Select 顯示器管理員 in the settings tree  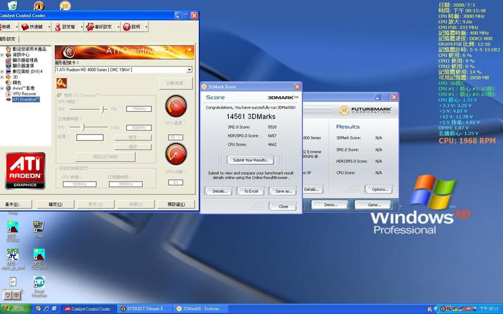pyautogui.click(x=25, y=60)
